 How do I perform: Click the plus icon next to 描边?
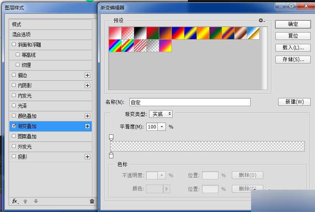pos(87,75)
